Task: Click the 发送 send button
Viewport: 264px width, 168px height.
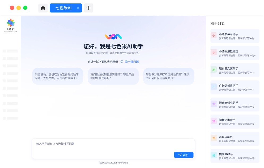Action: coord(184,155)
